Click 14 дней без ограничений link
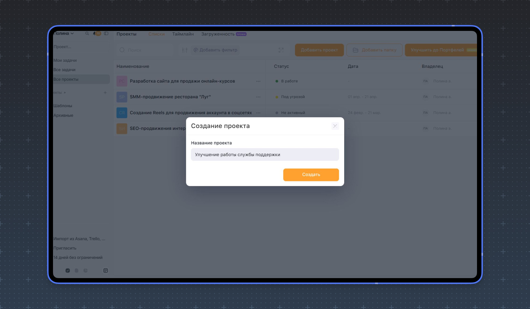530x309 pixels. click(78, 258)
